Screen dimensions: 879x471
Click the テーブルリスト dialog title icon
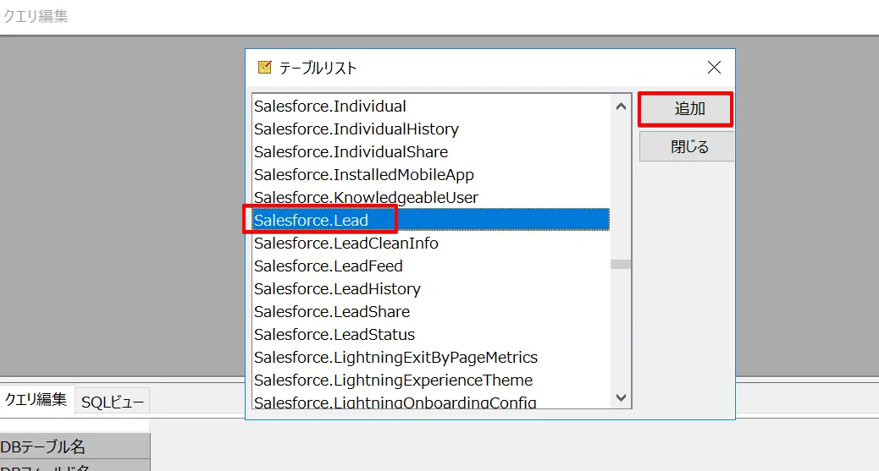click(264, 68)
